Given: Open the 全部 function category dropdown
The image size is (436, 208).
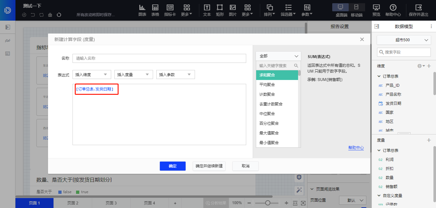Looking at the screenshot, I should coord(278,56).
